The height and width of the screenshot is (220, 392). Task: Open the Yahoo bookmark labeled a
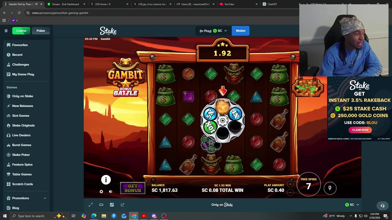tap(14, 20)
